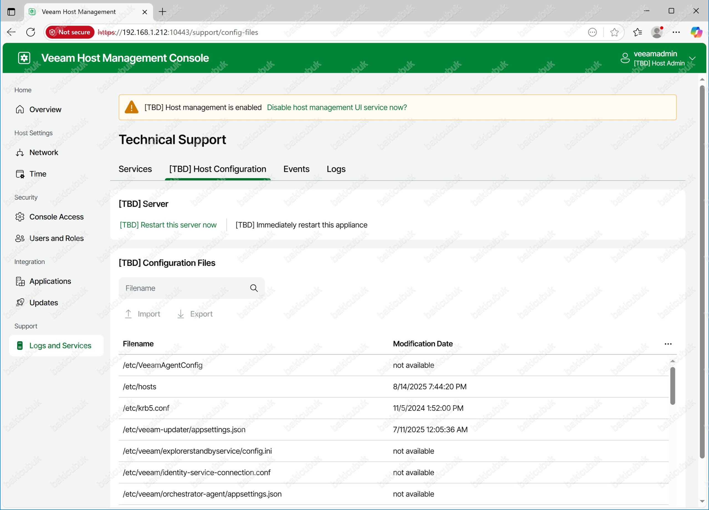Click the page scrollbar down arrow
The height and width of the screenshot is (510, 709).
(702, 501)
